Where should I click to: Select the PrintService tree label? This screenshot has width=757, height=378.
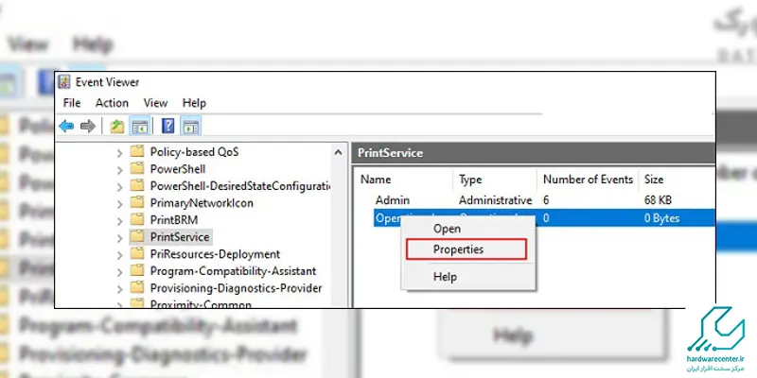pyautogui.click(x=180, y=237)
